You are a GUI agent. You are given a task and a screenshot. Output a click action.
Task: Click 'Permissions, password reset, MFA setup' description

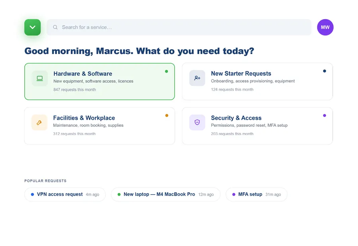pos(249,125)
